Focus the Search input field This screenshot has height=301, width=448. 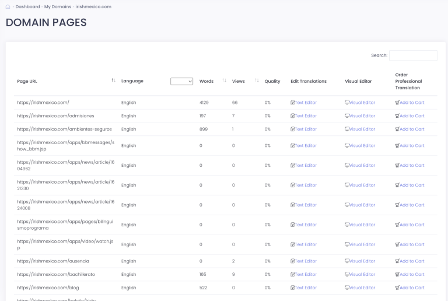click(x=413, y=55)
